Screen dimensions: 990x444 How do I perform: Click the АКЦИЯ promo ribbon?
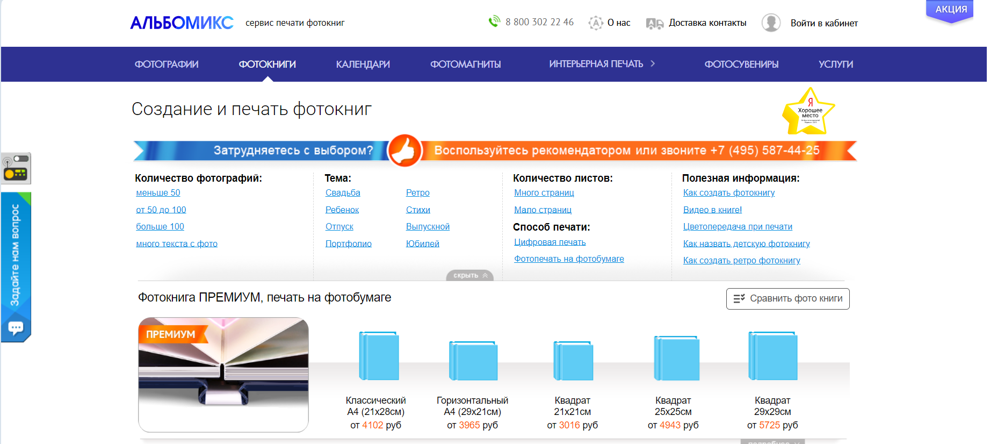tap(950, 10)
